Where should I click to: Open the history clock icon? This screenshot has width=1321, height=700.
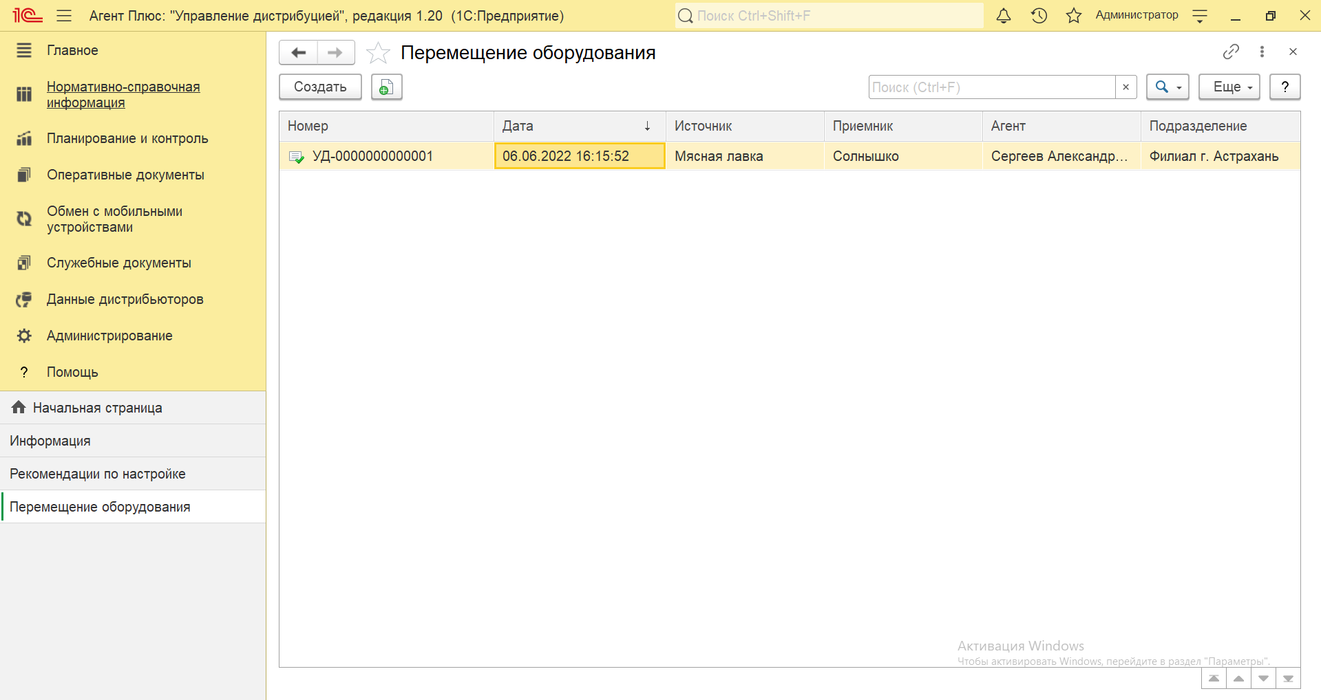click(x=1039, y=16)
